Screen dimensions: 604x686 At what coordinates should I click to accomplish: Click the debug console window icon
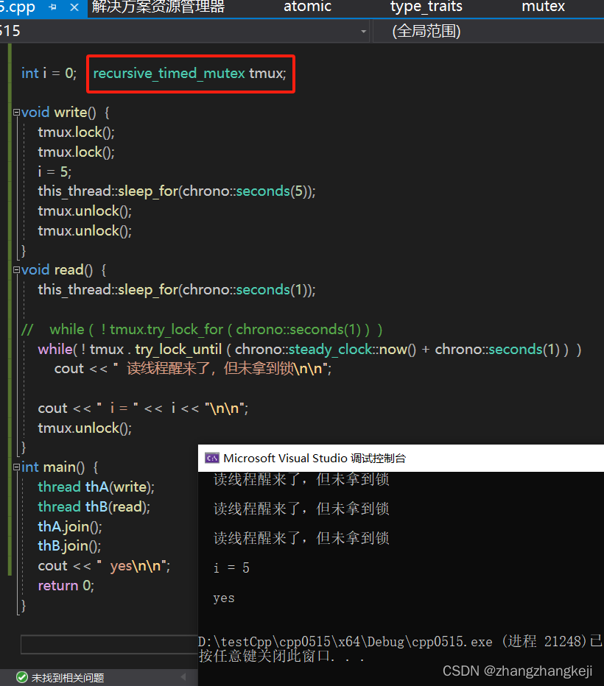[x=212, y=458]
